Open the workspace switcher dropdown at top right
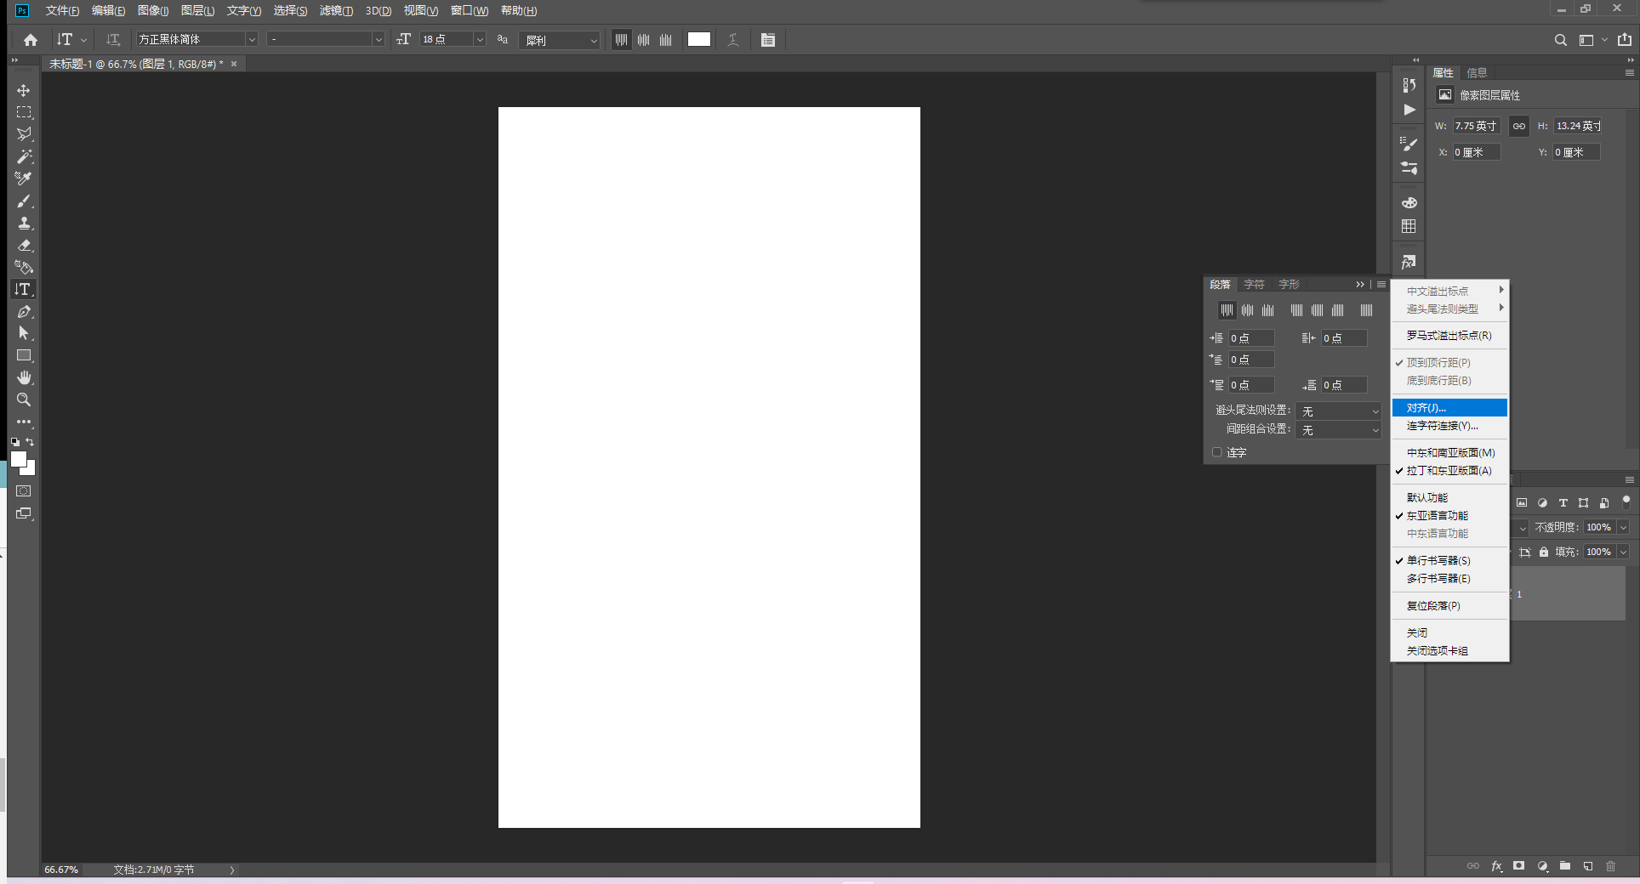The height and width of the screenshot is (884, 1640). click(1592, 40)
